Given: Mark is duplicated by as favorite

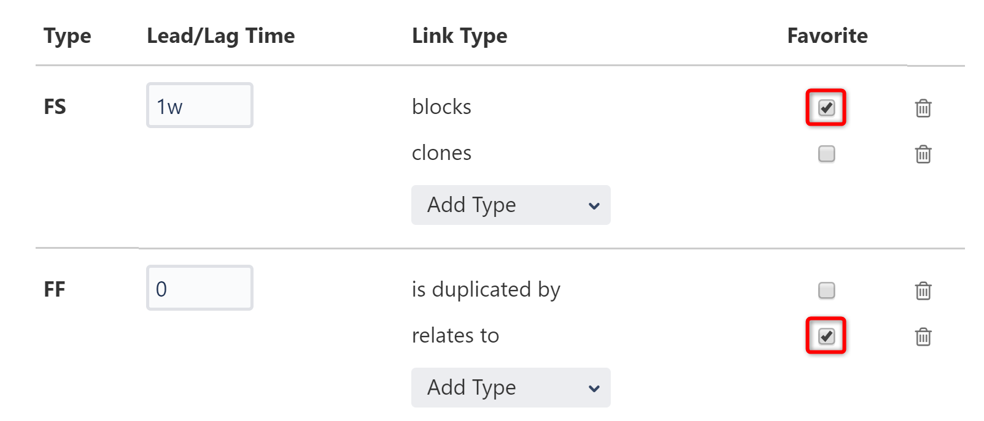Looking at the screenshot, I should click(x=826, y=292).
